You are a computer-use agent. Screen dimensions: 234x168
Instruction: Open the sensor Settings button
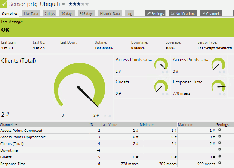156,13
